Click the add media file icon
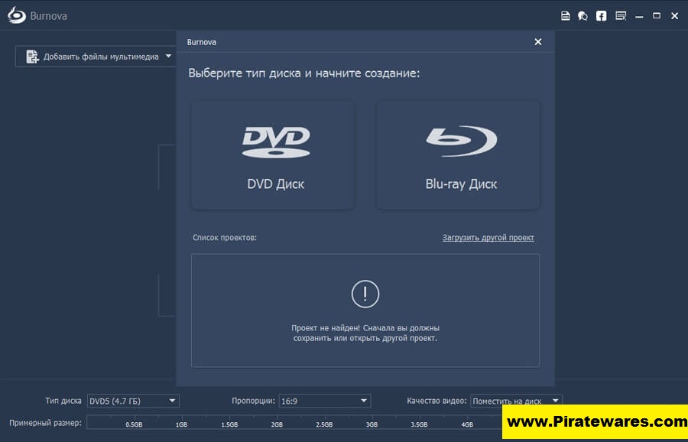Image resolution: width=688 pixels, height=442 pixels. pyautogui.click(x=32, y=57)
